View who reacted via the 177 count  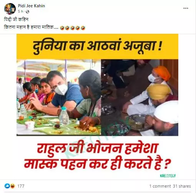coord(21,186)
